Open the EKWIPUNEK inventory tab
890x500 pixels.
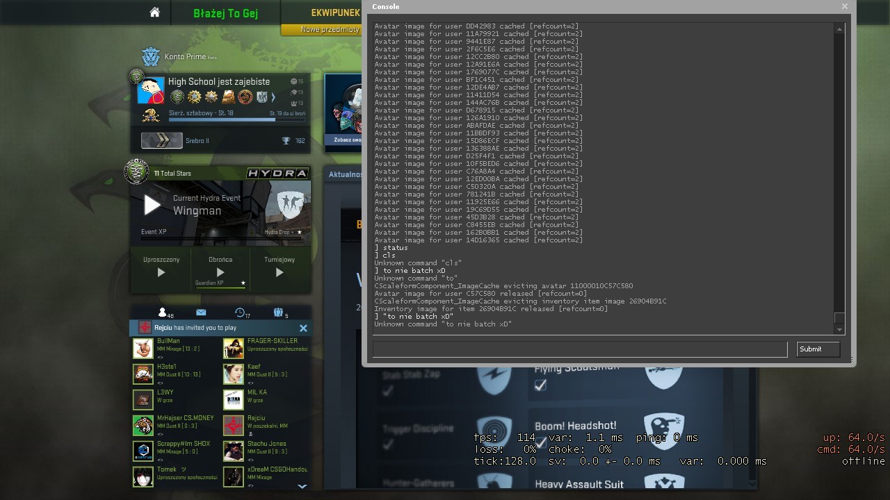[336, 12]
